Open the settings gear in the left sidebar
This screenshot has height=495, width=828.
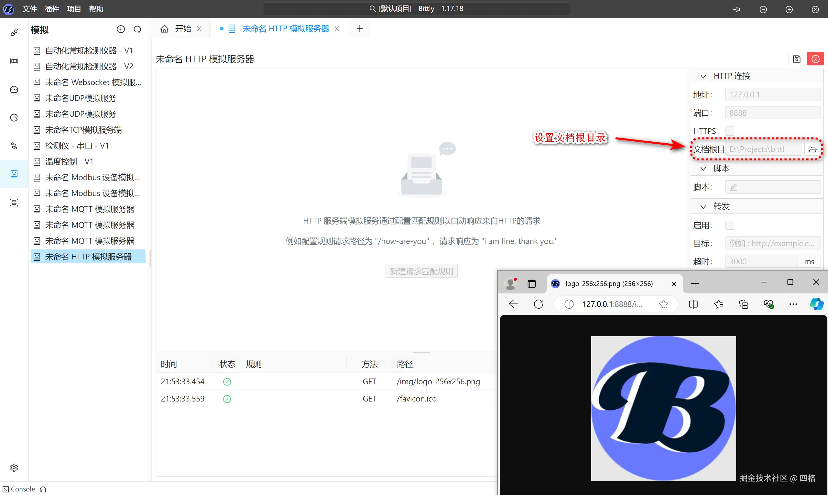tap(14, 467)
